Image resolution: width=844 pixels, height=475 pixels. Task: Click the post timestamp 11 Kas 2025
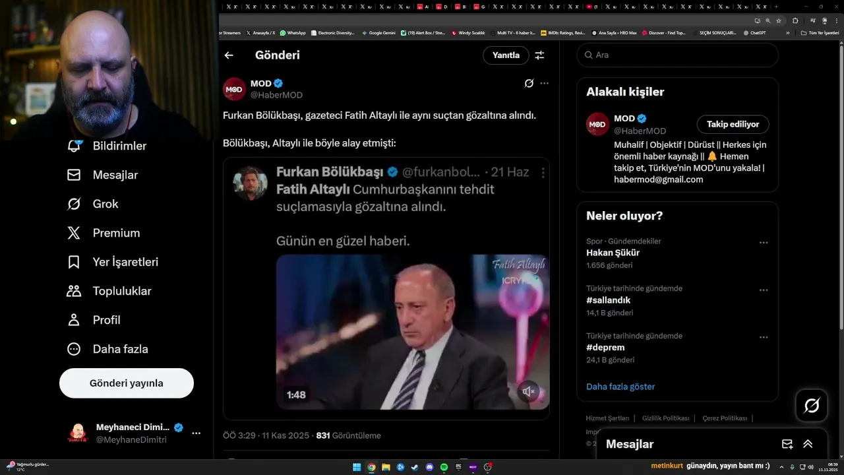(x=286, y=435)
